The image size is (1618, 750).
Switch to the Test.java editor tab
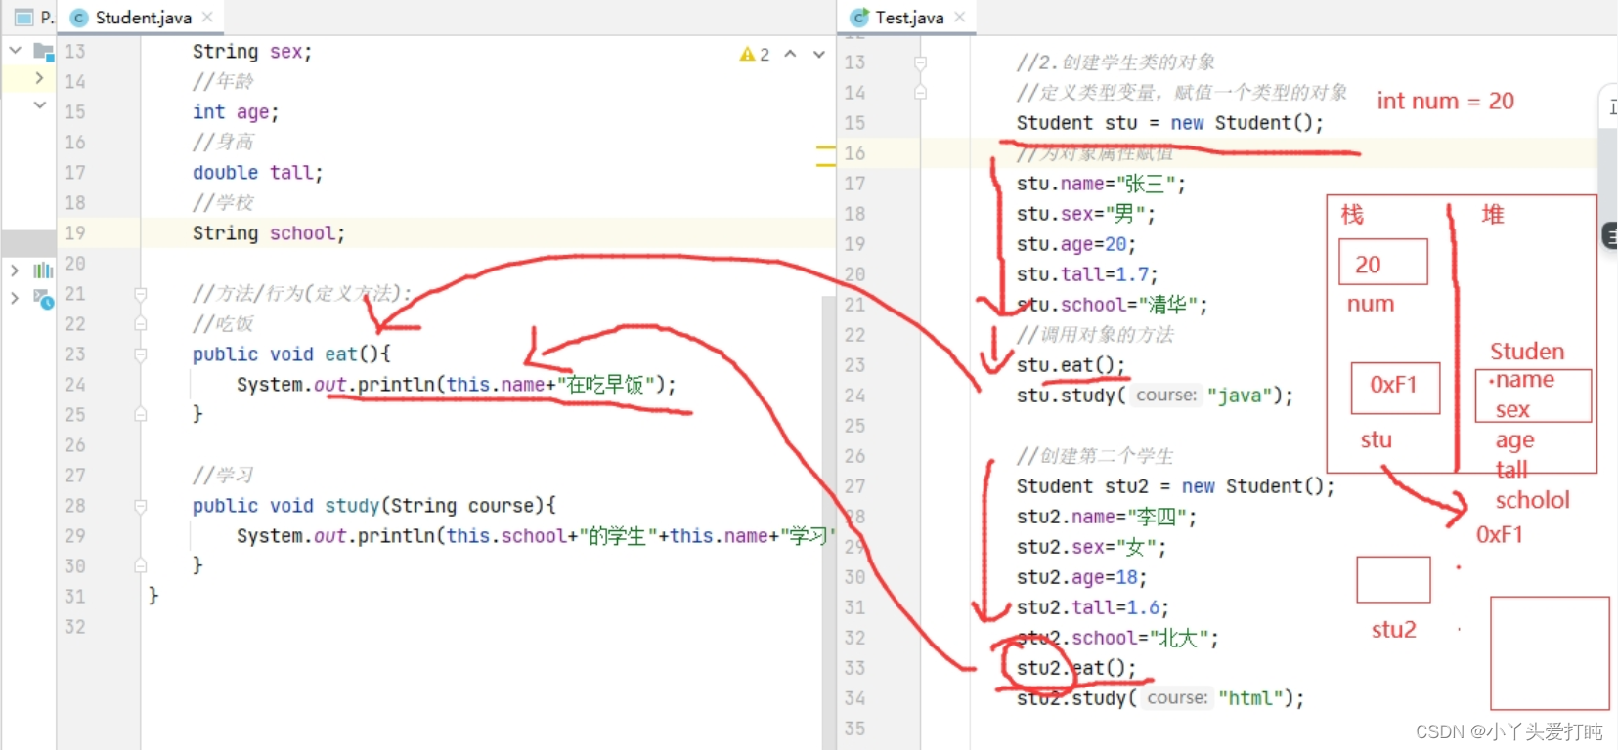pyautogui.click(x=909, y=18)
